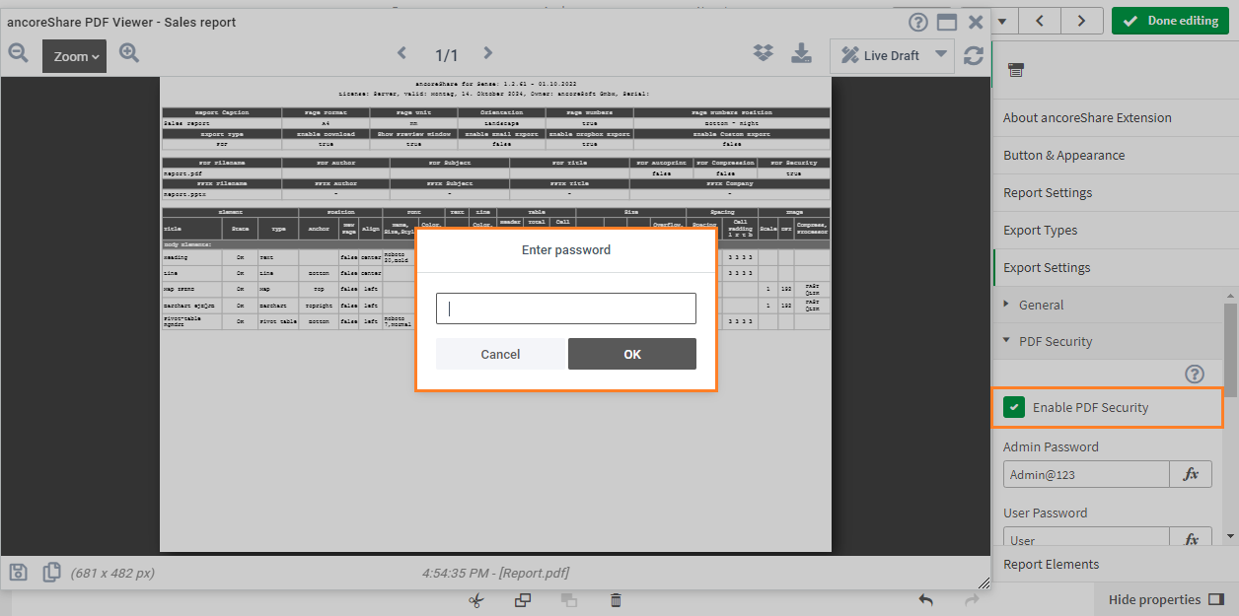Hide the properties panel
This screenshot has width=1239, height=616.
coord(1166,599)
